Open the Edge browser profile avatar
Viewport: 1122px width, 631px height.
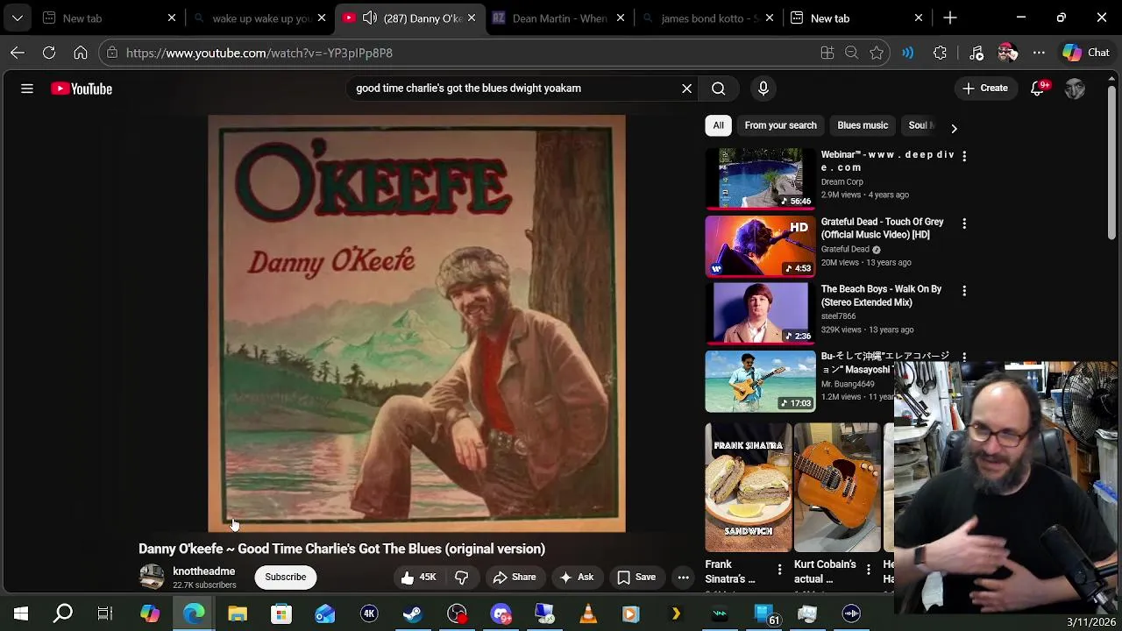[x=1007, y=53]
